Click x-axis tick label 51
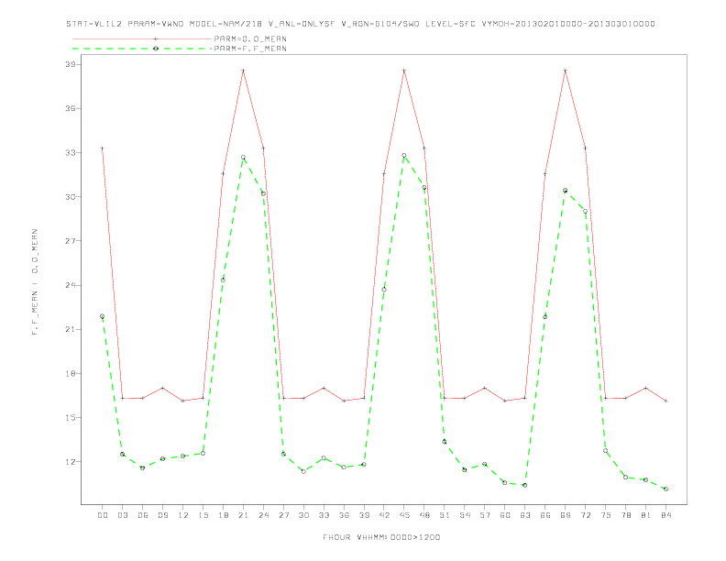The width and height of the screenshot is (726, 561). click(x=445, y=515)
